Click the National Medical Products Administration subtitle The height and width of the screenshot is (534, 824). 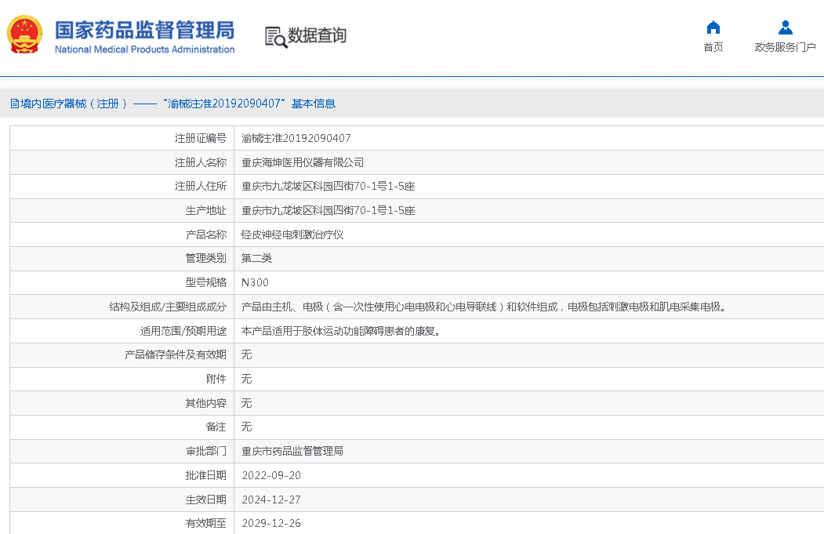tap(144, 49)
